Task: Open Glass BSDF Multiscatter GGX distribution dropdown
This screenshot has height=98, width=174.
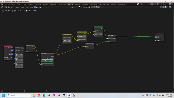Action: coord(98,30)
